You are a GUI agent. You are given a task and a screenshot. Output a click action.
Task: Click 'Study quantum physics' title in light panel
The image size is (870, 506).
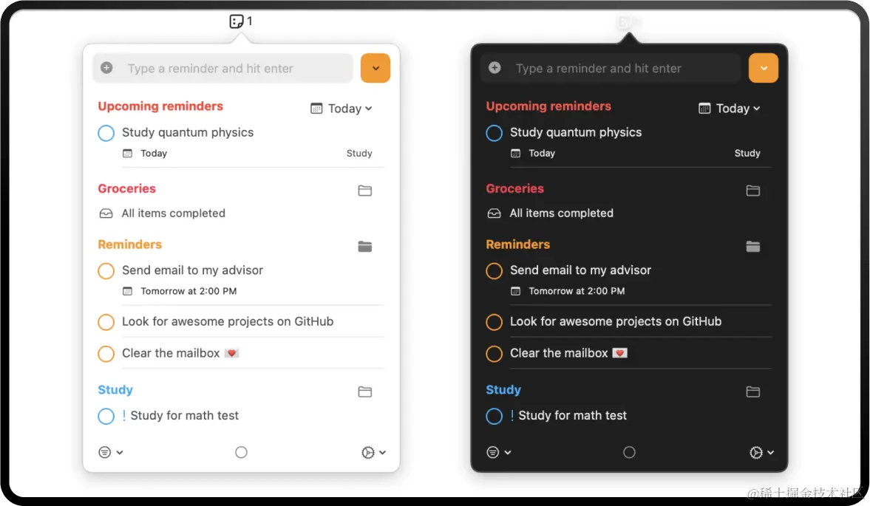[x=188, y=132]
